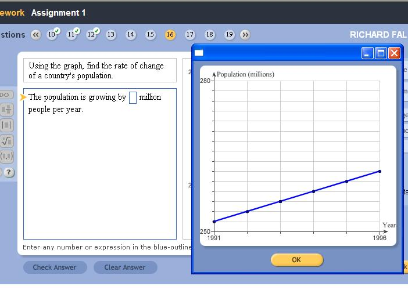This screenshot has width=408, height=297.
Task: Select the highlighted question 16
Action: coord(170,35)
